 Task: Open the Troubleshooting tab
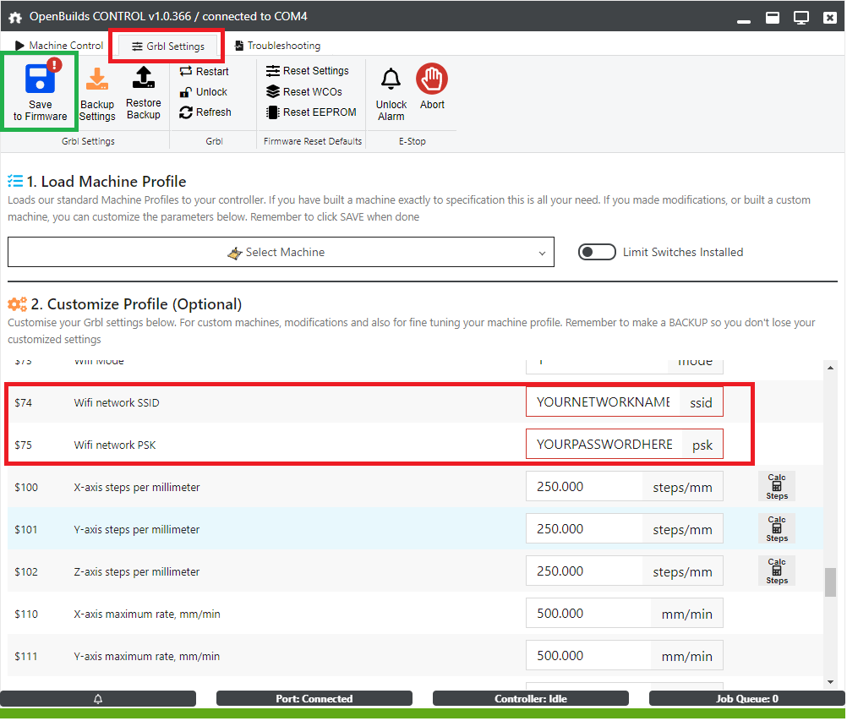[277, 46]
